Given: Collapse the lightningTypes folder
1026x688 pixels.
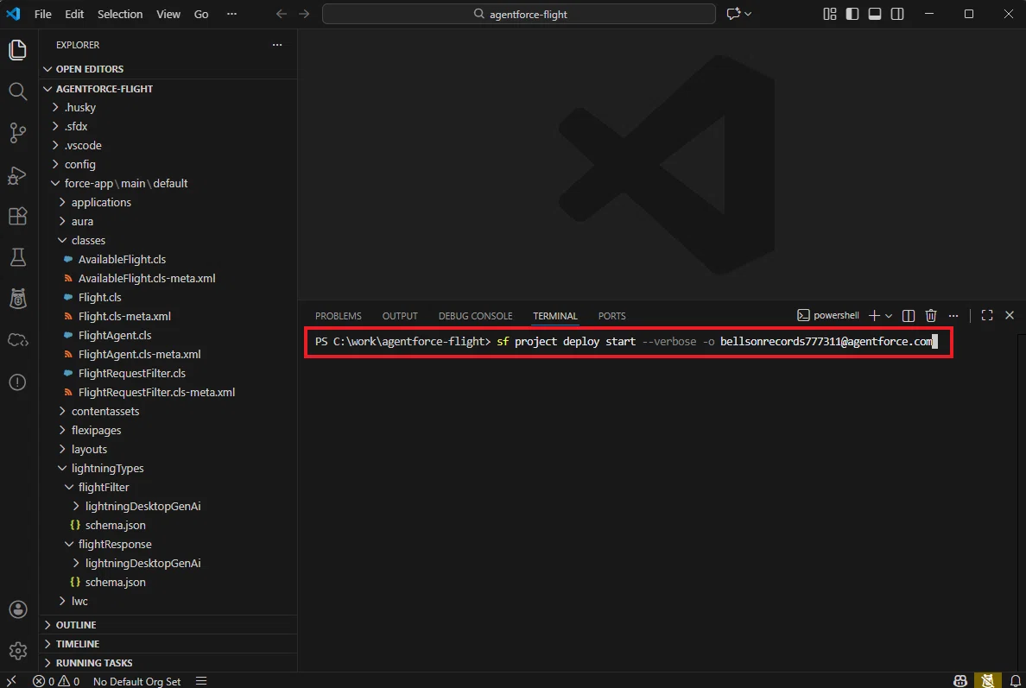Looking at the screenshot, I should click(107, 468).
